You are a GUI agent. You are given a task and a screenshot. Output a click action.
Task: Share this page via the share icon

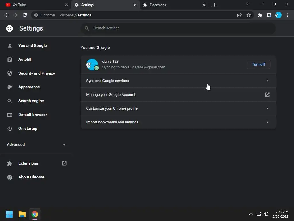tap(239, 15)
